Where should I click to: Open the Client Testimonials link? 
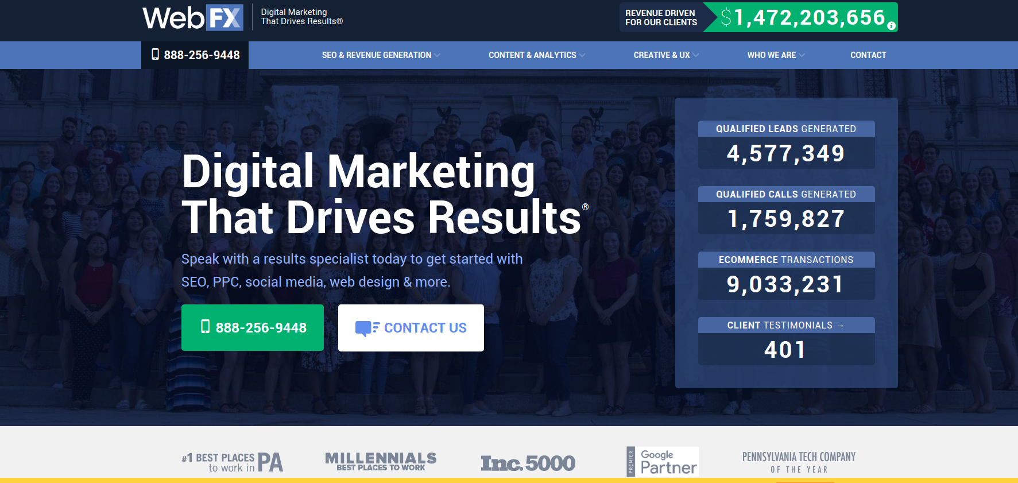[785, 325]
